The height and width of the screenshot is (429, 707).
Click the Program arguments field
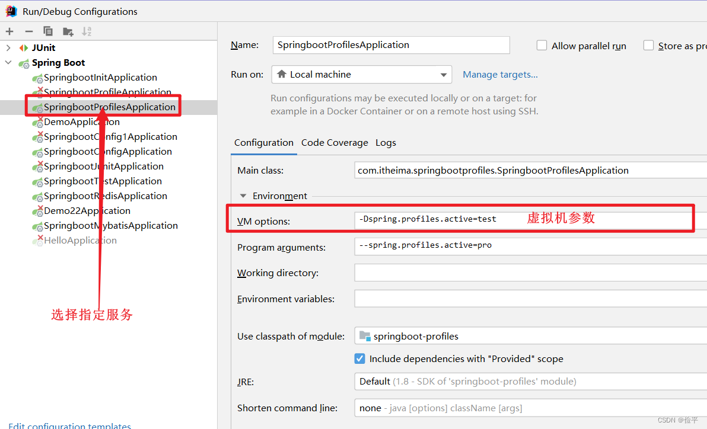click(530, 246)
